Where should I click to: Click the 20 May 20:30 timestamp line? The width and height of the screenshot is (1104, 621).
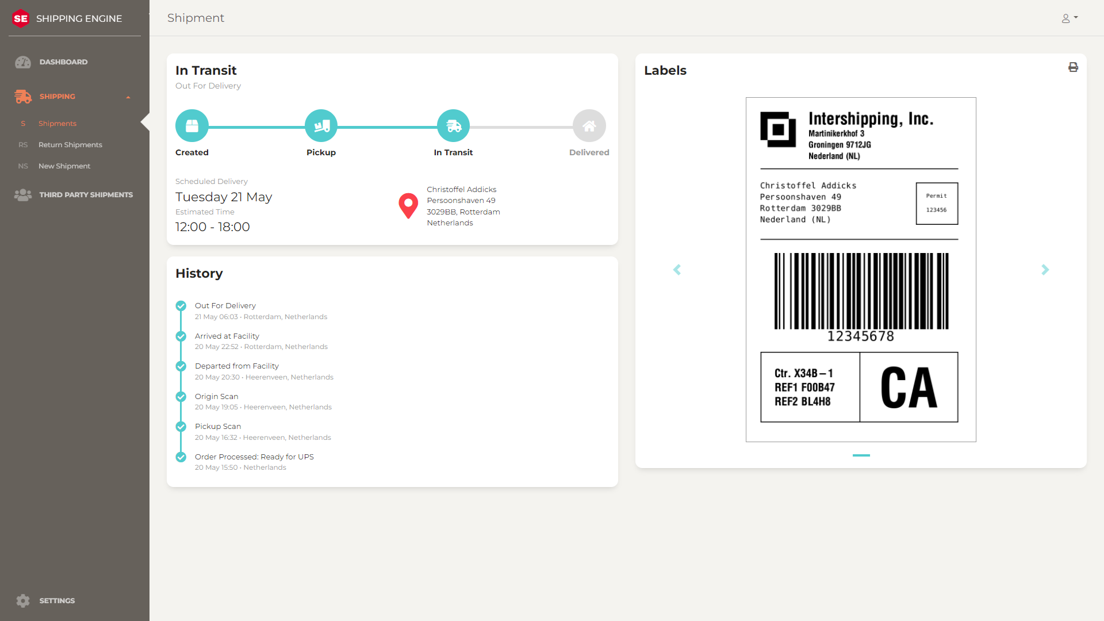coord(264,377)
